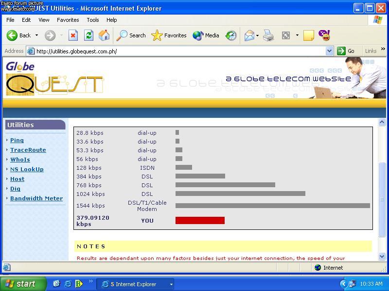This screenshot has width=389, height=291.
Task: Click the 128 kbps row label
Action: pyautogui.click(x=89, y=168)
